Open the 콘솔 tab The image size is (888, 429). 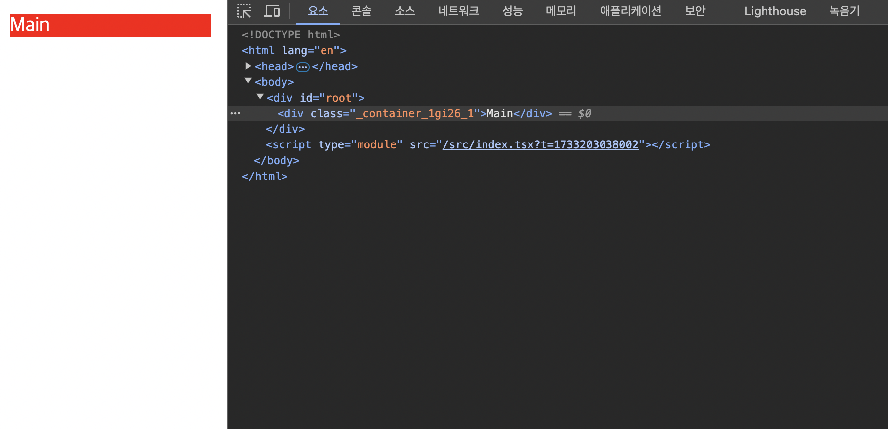[x=362, y=11]
